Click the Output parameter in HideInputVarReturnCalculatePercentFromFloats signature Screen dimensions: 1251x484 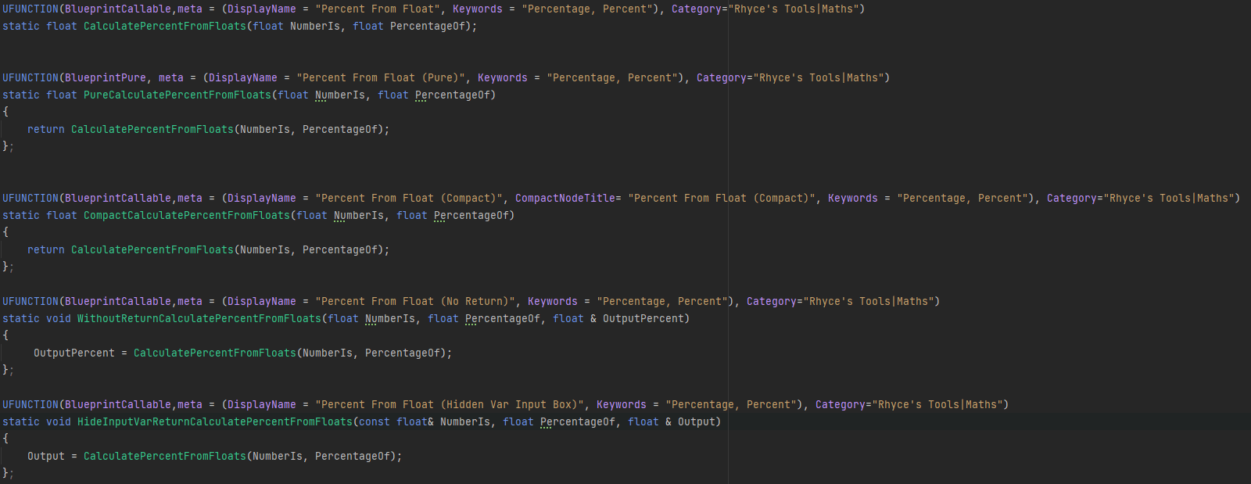click(697, 421)
